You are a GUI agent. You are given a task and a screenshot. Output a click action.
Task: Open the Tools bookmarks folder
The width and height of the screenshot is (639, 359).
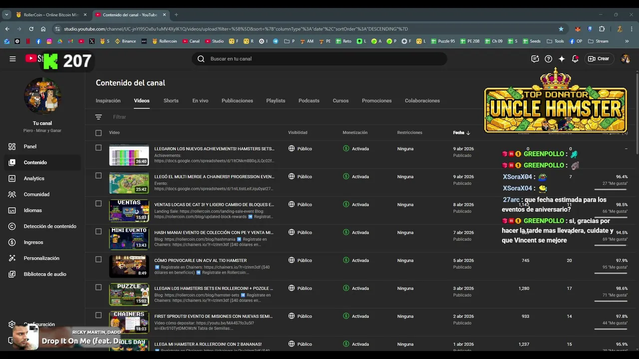tap(555, 41)
